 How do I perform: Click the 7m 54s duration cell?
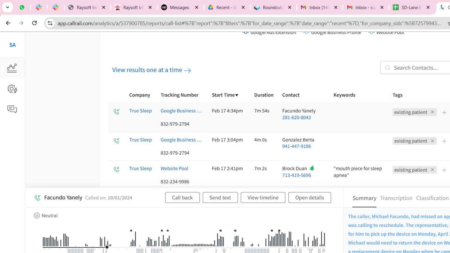262,111
